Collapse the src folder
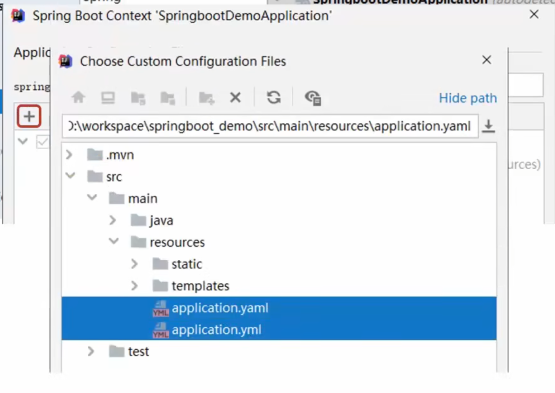 pyautogui.click(x=71, y=176)
